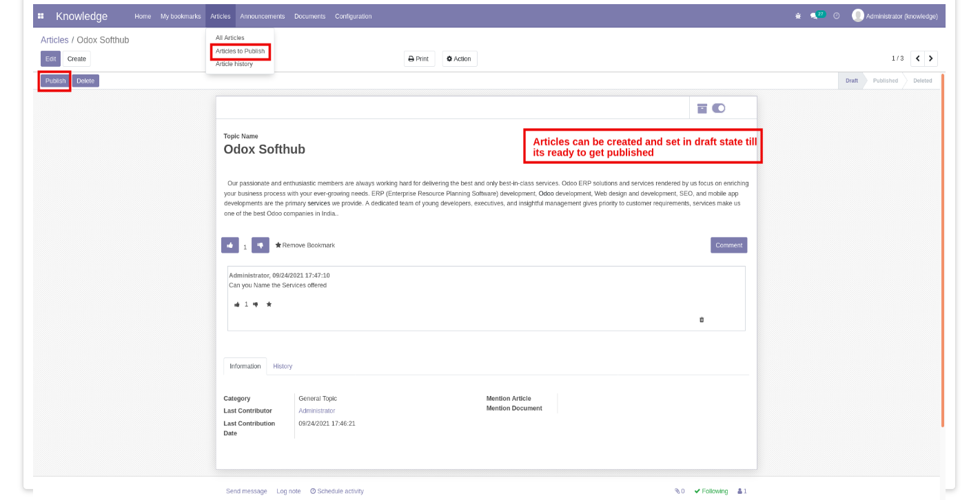
Task: Open the Action dropdown
Action: tap(459, 59)
